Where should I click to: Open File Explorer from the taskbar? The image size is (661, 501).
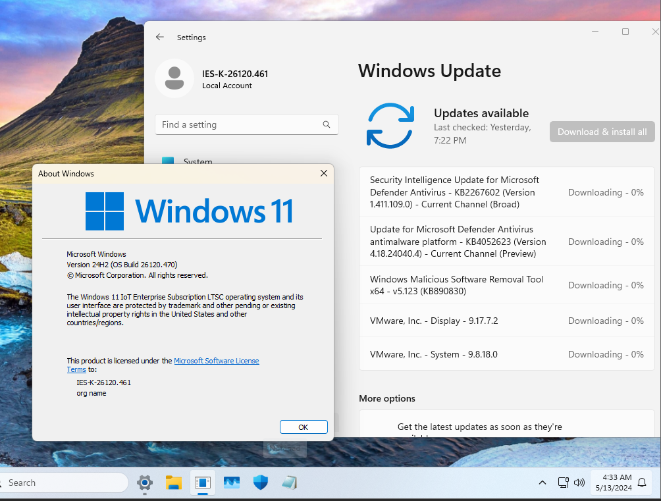click(174, 483)
